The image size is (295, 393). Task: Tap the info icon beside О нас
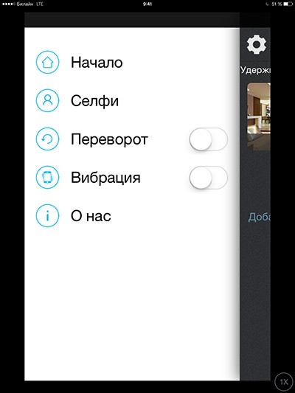click(x=47, y=215)
